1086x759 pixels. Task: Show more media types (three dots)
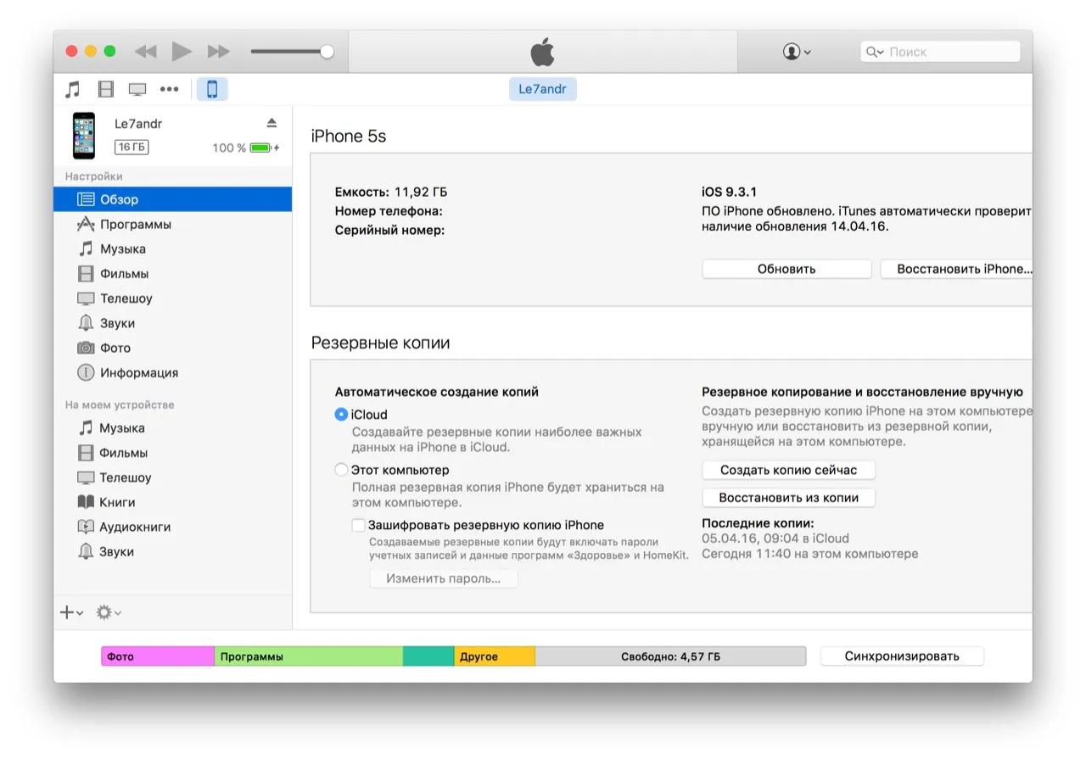170,89
